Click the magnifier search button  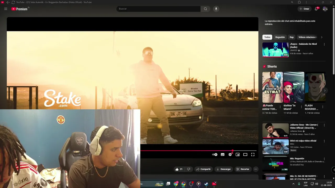(x=205, y=9)
